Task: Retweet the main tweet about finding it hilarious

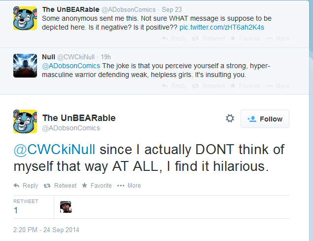Action: [x=60, y=186]
